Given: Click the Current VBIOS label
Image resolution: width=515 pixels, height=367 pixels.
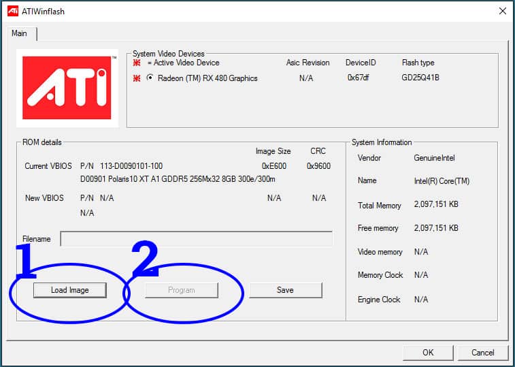Looking at the screenshot, I should [48, 166].
